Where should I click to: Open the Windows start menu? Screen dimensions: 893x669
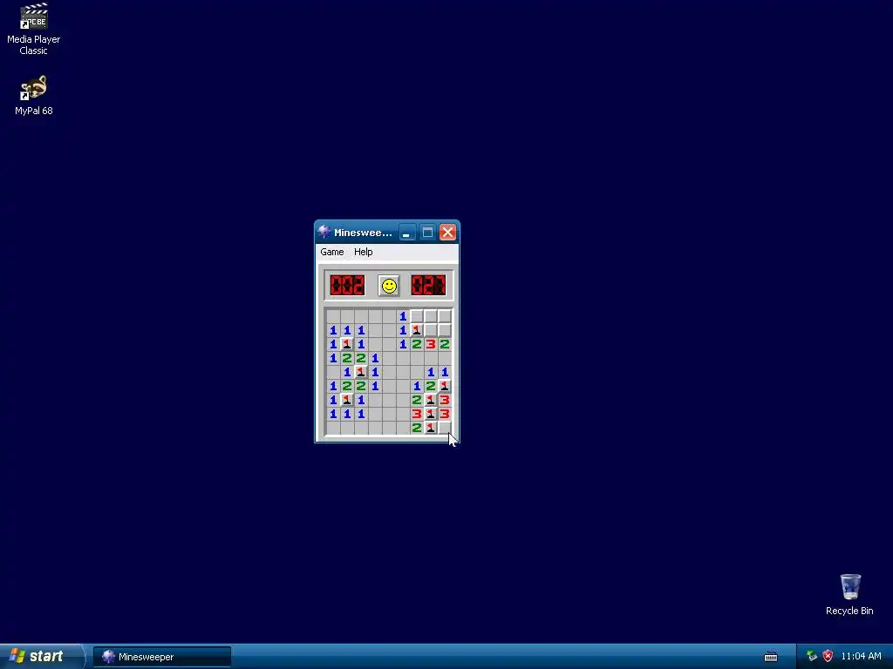pyautogui.click(x=41, y=657)
